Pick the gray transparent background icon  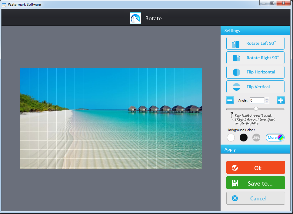coord(256,138)
